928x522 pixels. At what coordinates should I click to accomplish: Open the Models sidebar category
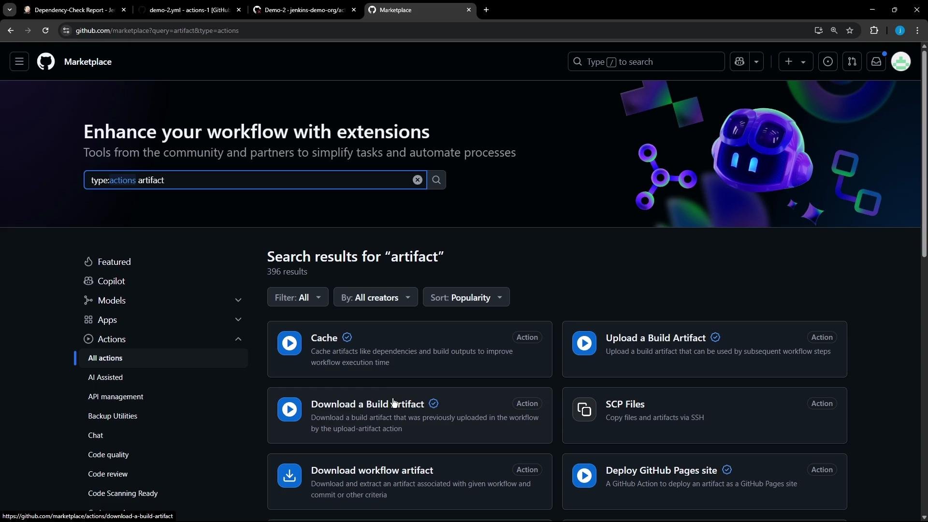(x=112, y=300)
